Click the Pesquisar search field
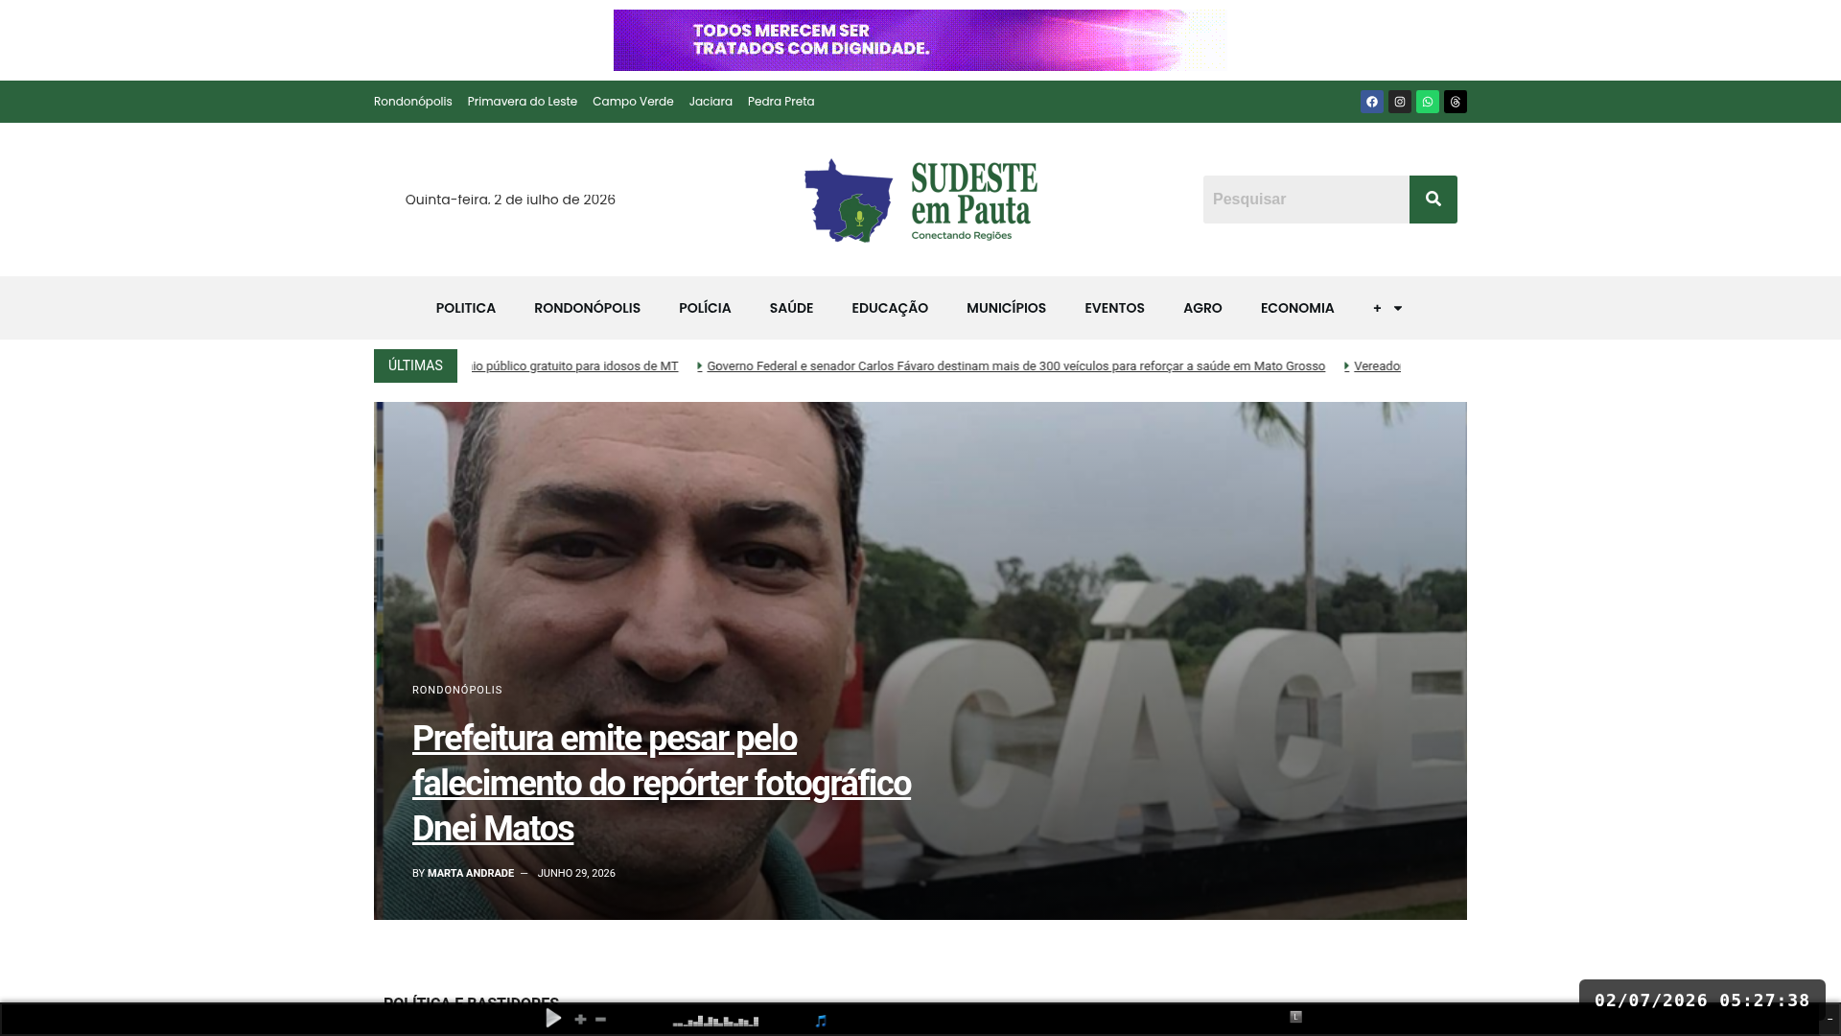Viewport: 1841px width, 1036px height. [1306, 200]
